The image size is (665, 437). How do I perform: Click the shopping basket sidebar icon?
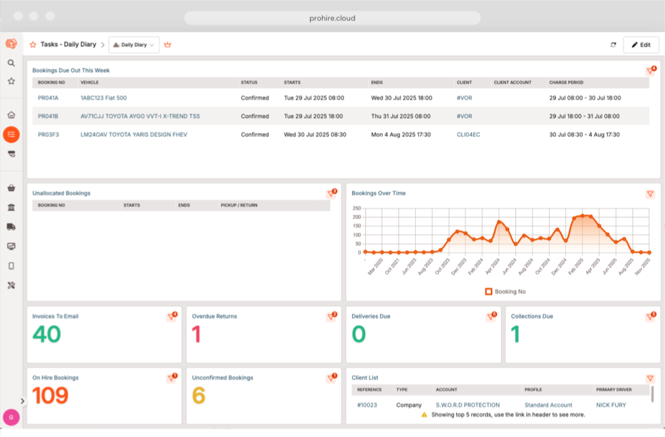(11, 188)
